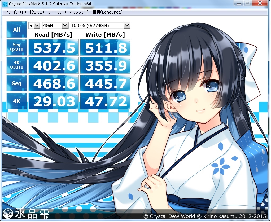This screenshot has width=271, height=222.
Task: Click the Seq Q32T1 write value 511.8
Action: 105,47
